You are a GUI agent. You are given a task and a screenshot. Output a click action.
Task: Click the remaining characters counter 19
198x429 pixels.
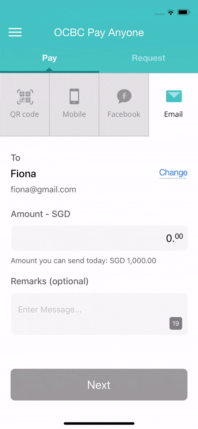coord(176,323)
